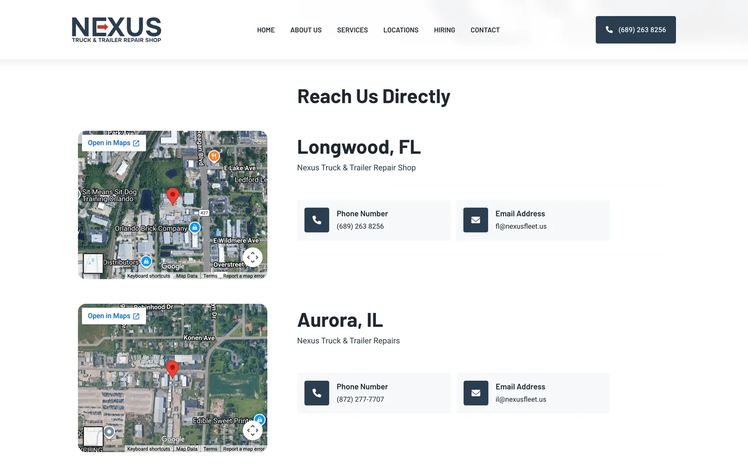Click the restaurant marker on Longwood map
Viewport: 748px width, 467px height.
[x=214, y=156]
